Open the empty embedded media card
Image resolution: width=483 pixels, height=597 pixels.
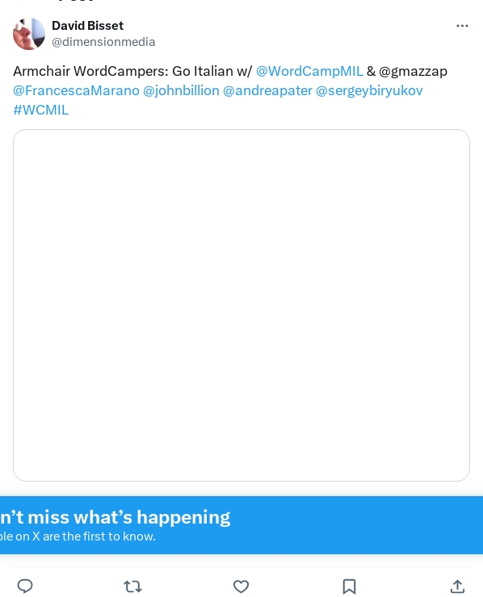(241, 305)
